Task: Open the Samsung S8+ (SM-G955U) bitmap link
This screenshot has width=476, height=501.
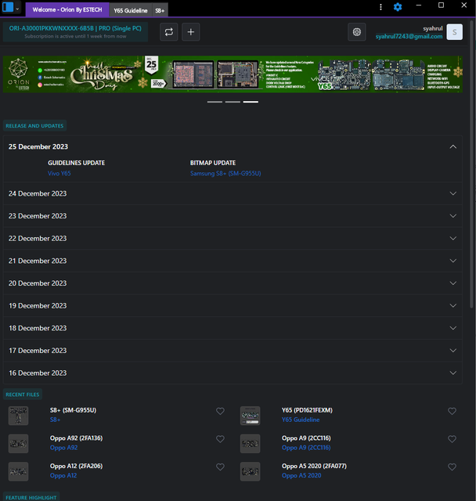Action: click(x=225, y=174)
